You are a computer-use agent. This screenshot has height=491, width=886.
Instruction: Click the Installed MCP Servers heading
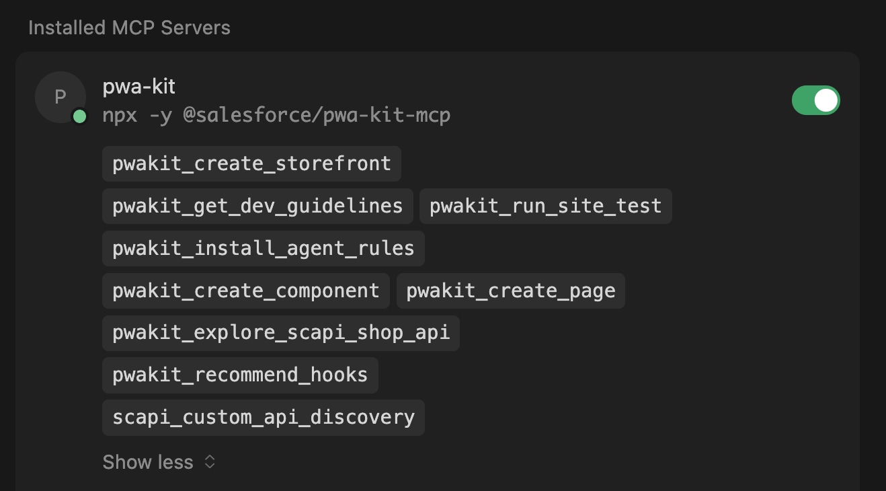(129, 28)
